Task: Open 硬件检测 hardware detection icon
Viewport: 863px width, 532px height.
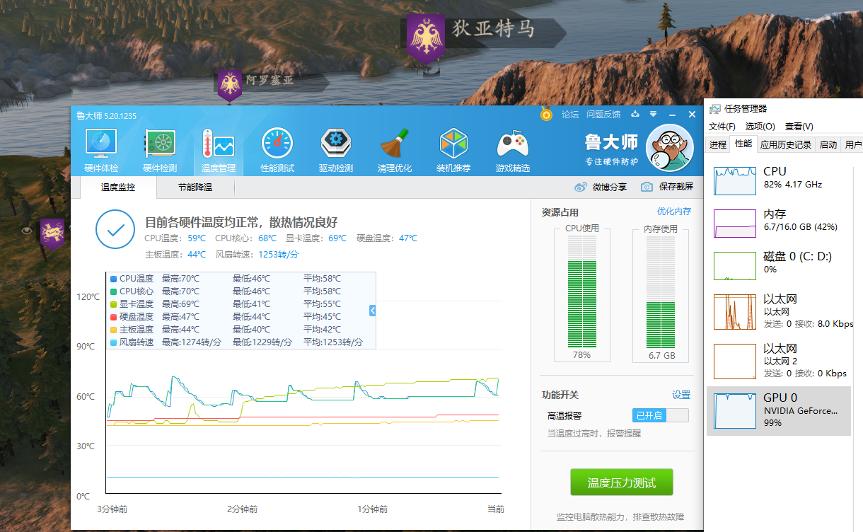Action: point(160,144)
